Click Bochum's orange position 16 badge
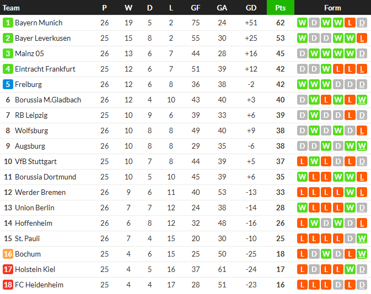This screenshot has height=294, width=371. [x=8, y=254]
